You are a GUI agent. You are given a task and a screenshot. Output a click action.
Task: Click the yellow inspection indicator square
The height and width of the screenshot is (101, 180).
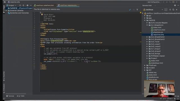(x=141, y=13)
